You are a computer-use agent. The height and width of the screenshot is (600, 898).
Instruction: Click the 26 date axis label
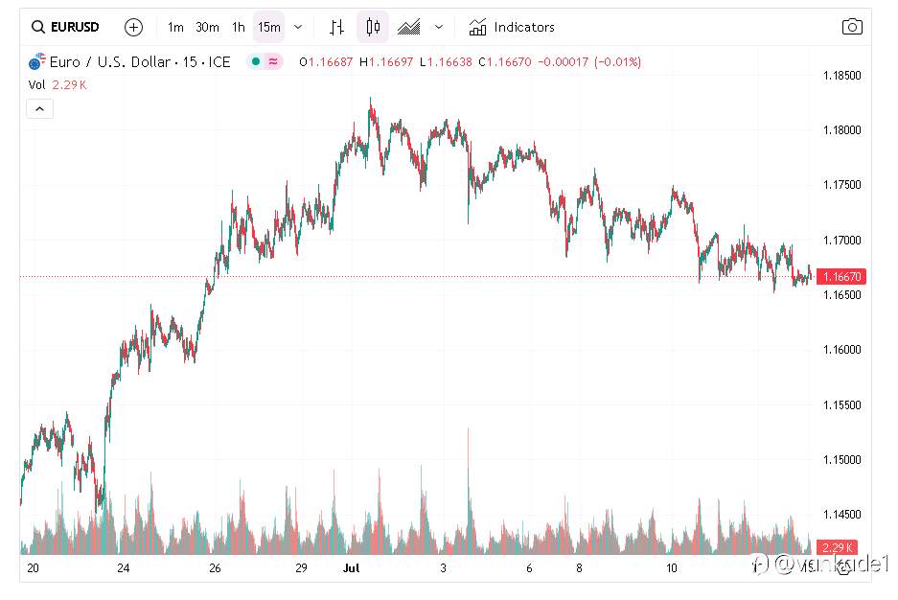point(215,568)
